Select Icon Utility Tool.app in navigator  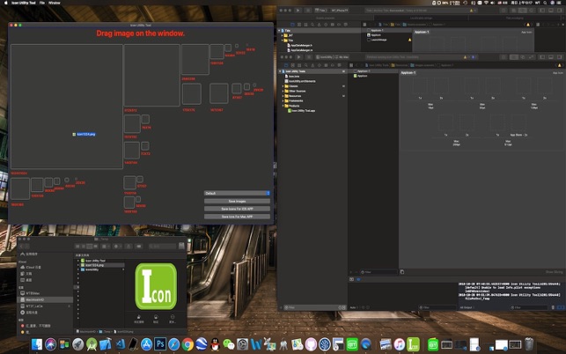pyautogui.click(x=303, y=112)
